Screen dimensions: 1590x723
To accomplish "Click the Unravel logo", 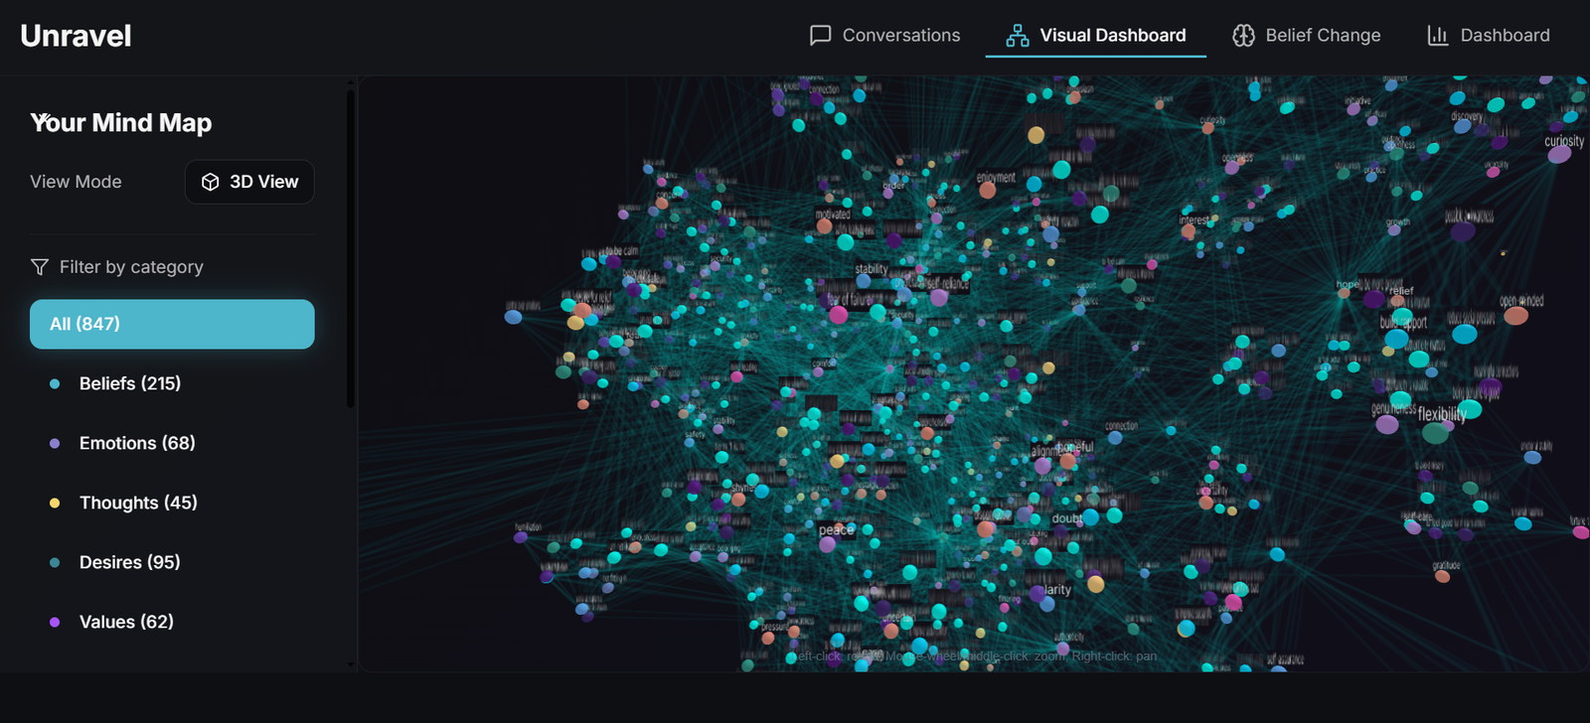I will pos(76,36).
